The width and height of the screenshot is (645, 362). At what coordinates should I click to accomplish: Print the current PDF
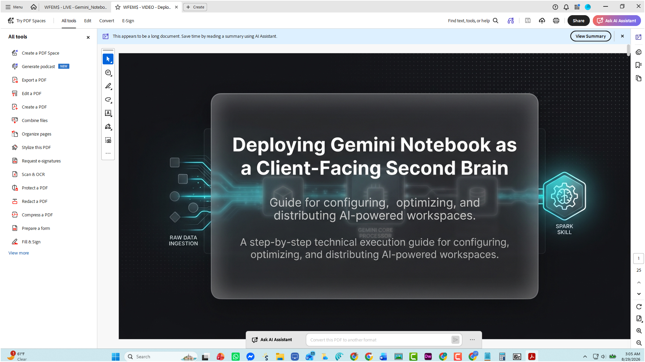[556, 21]
